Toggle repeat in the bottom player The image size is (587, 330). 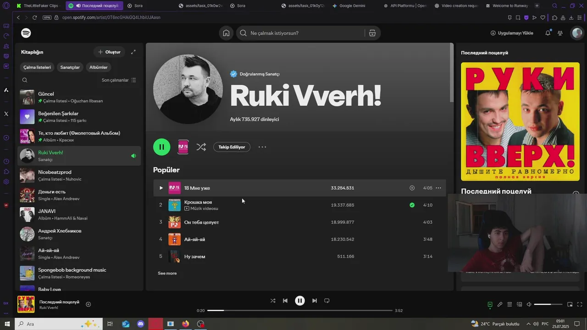pos(327,301)
